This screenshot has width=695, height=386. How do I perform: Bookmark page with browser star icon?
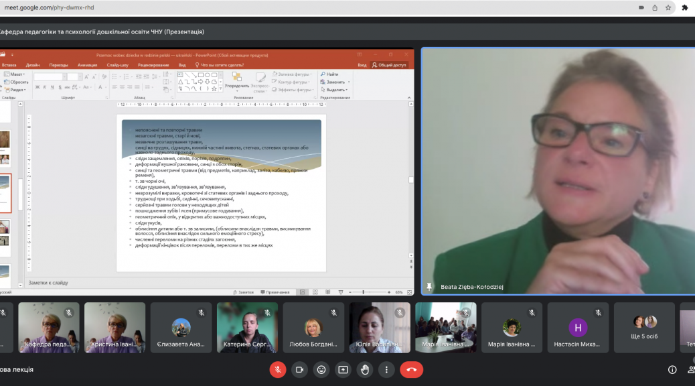pos(668,7)
